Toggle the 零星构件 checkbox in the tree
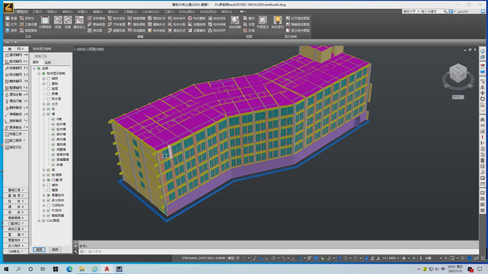 pyautogui.click(x=49, y=195)
